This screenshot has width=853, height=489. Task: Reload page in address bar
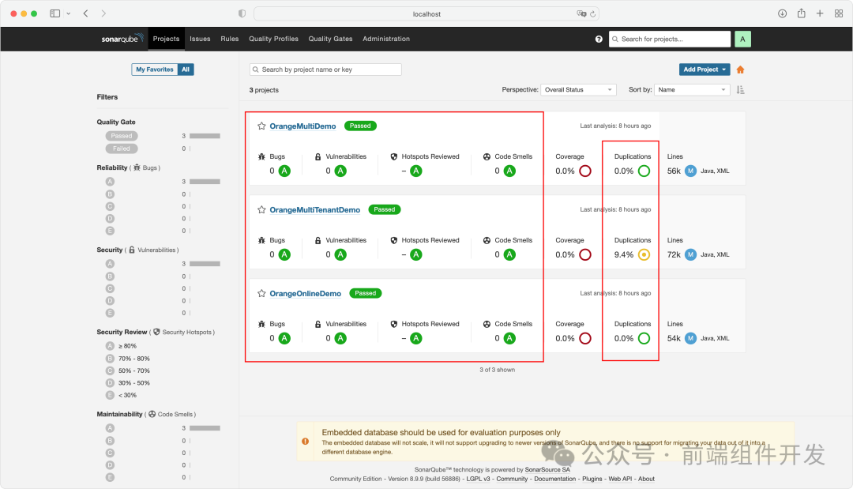593,13
